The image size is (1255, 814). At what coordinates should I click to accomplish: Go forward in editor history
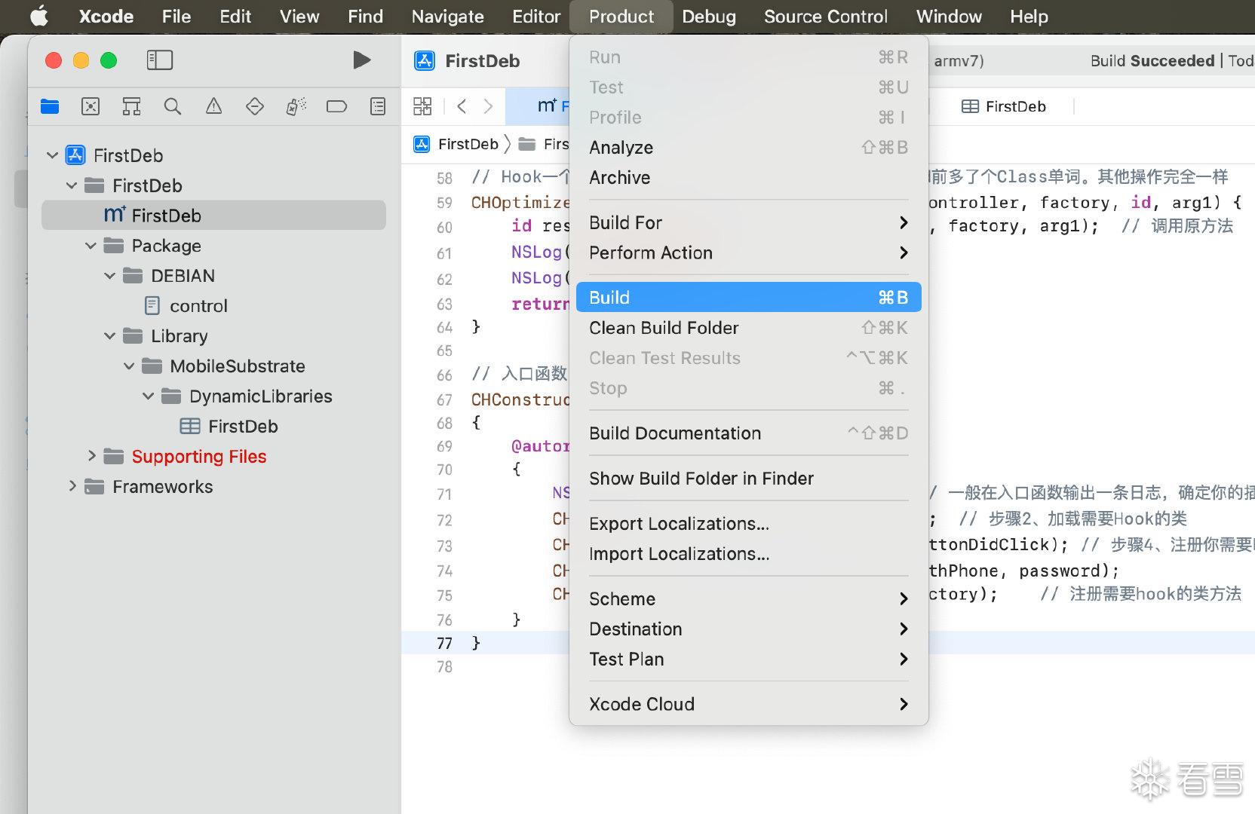point(488,106)
